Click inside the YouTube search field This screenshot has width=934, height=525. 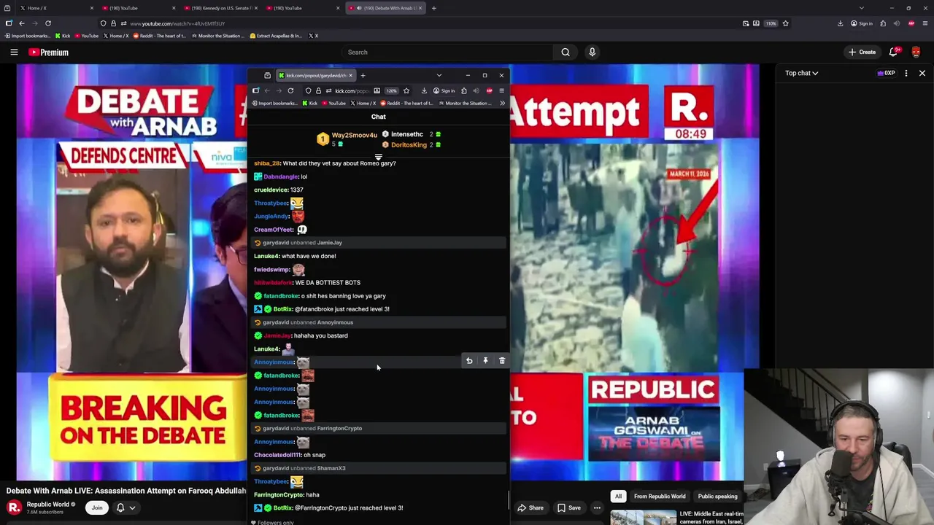pos(447,52)
